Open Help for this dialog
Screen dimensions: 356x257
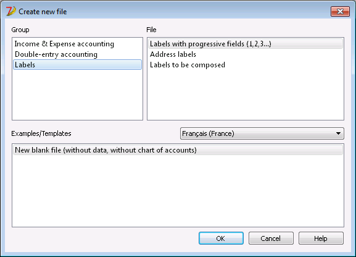321,238
